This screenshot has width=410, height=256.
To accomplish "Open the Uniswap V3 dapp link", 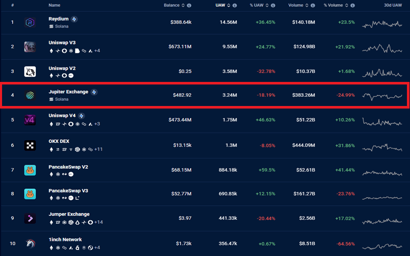I will click(x=62, y=42).
